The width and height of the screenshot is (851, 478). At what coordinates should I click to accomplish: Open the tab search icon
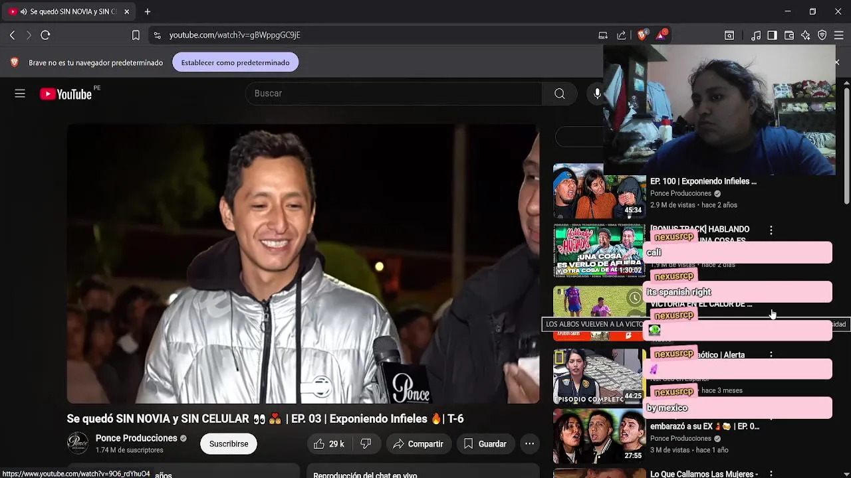pyautogui.click(x=729, y=35)
